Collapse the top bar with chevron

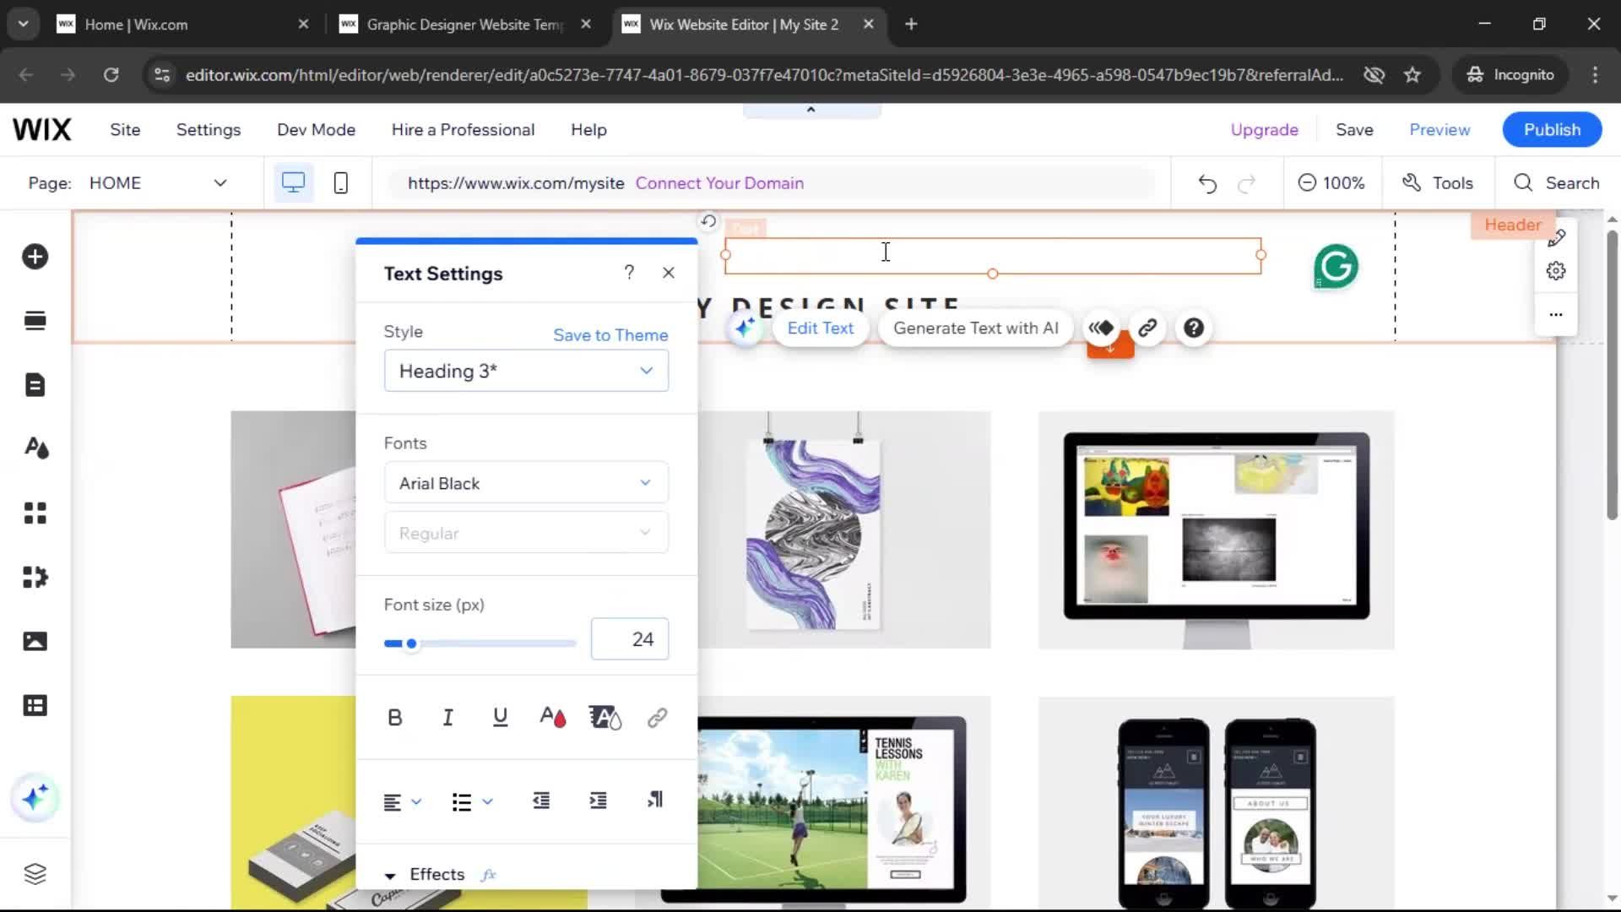810,110
